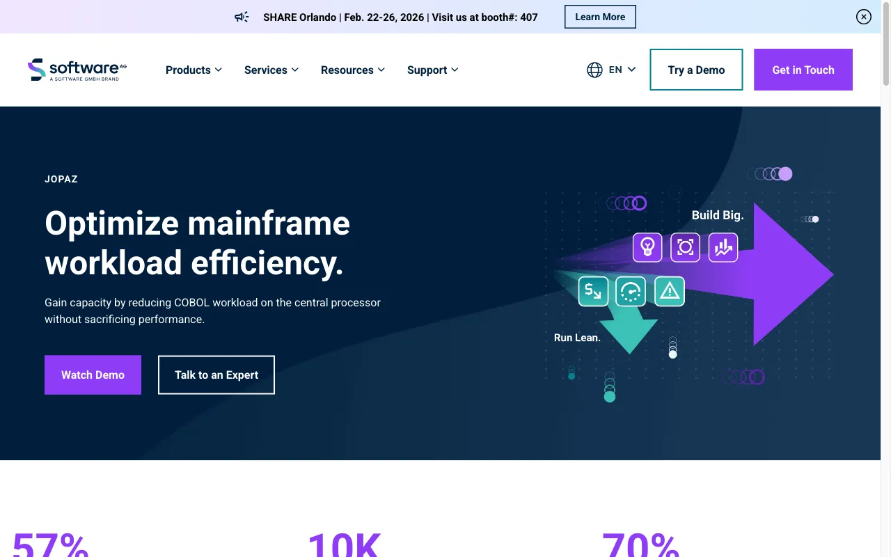Screen dimensions: 891x557
Task: Click the Get in Touch button
Action: [x=803, y=70]
